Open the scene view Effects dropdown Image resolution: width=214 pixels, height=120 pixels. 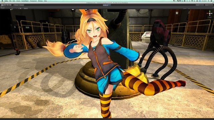[26, 8]
